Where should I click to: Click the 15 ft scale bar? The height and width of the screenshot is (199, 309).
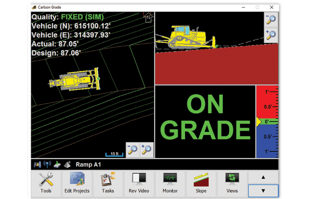(x=115, y=154)
